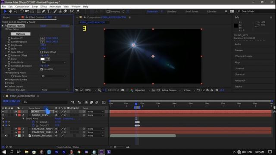Hide the SOUND_KEYS layer eye icon

[3, 115]
